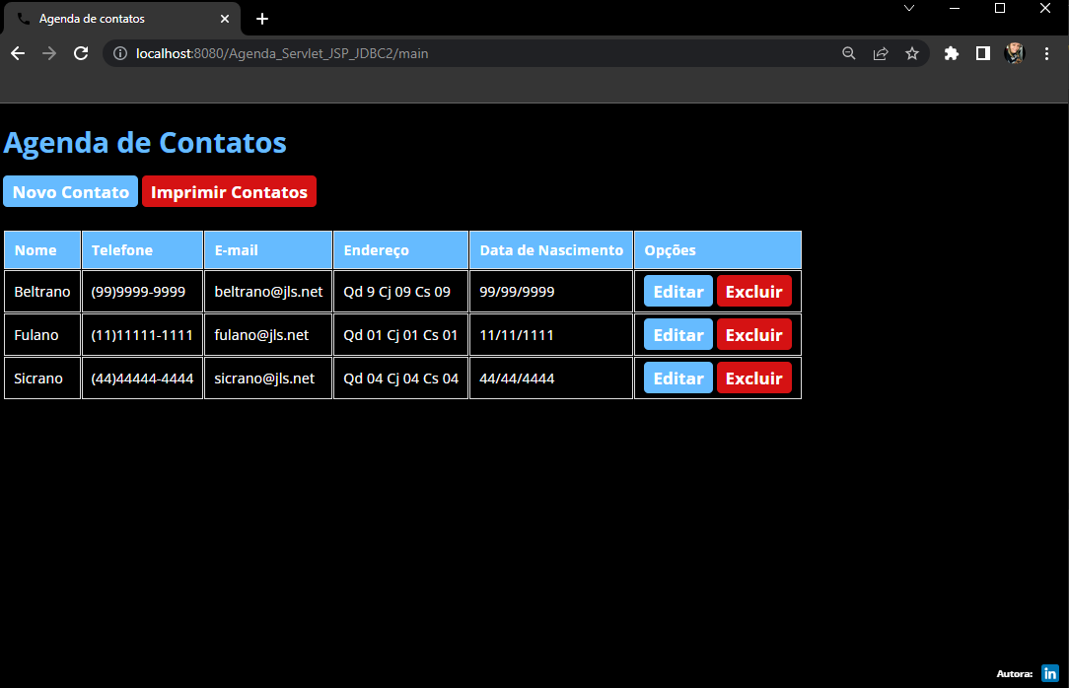Viewport: 1069px width, 688px height.
Task: Open the side panel icon
Action: click(982, 53)
